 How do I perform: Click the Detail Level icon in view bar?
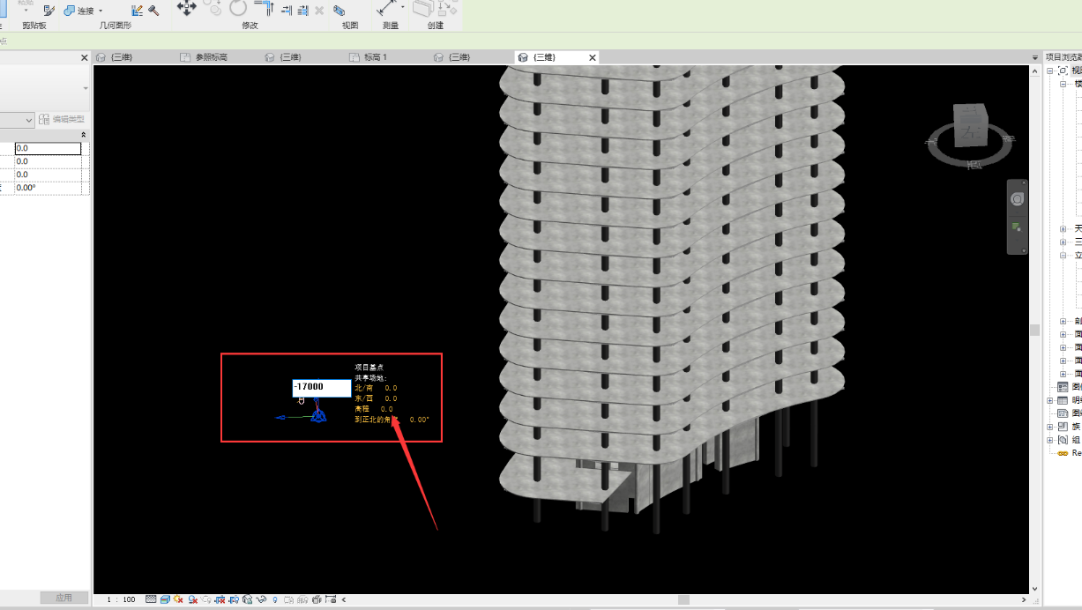(151, 599)
